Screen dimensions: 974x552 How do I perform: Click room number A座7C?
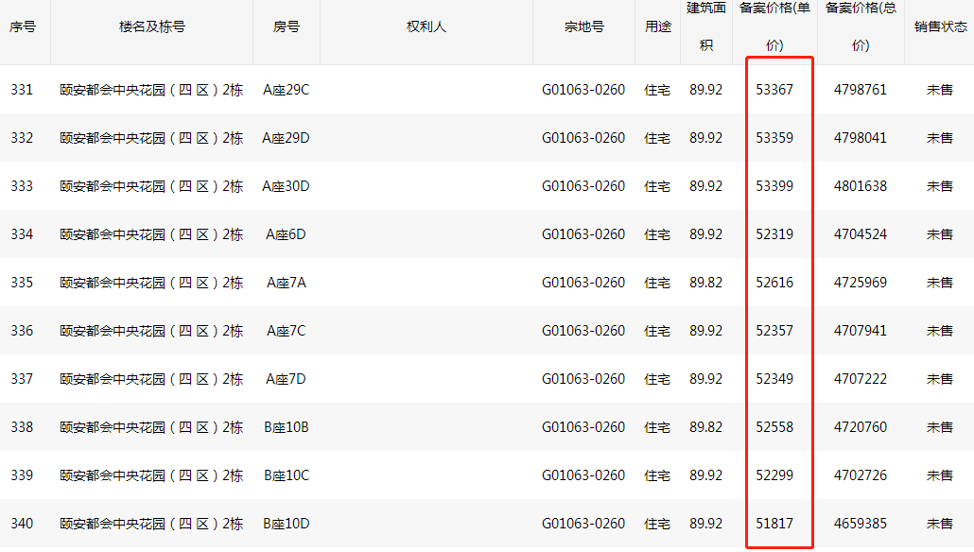tap(286, 331)
